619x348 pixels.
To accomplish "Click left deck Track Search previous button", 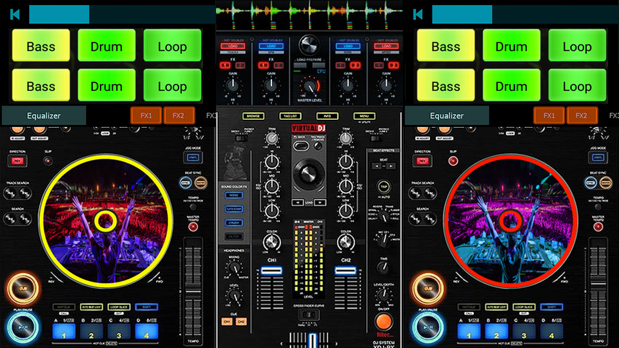I will coord(10,193).
